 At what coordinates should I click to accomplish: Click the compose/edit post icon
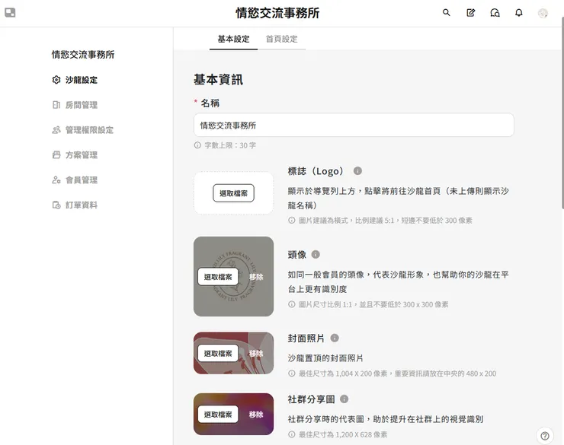470,13
